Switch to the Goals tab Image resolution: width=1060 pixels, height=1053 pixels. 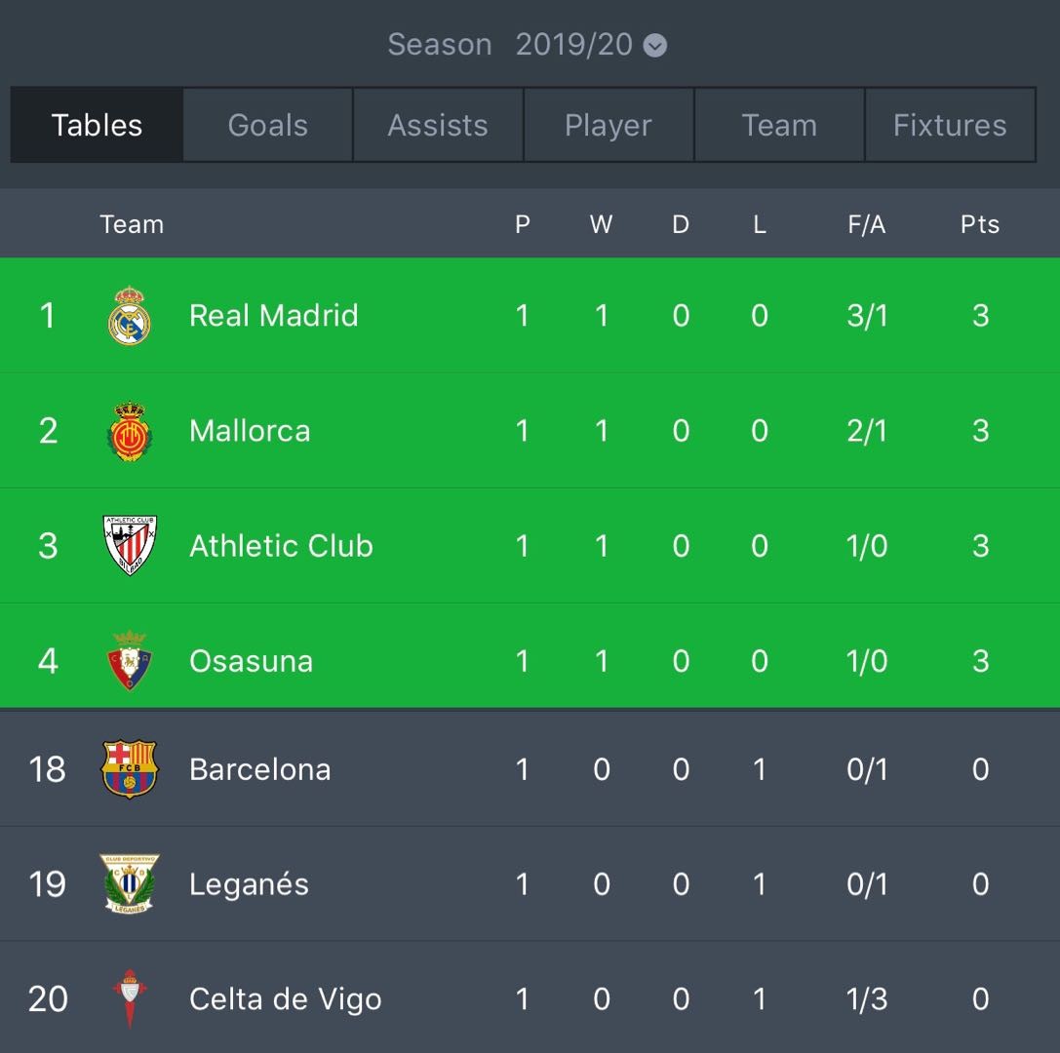268,125
